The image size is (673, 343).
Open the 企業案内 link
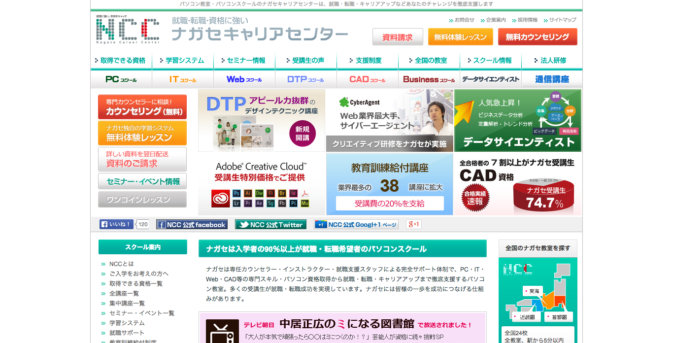click(x=496, y=20)
